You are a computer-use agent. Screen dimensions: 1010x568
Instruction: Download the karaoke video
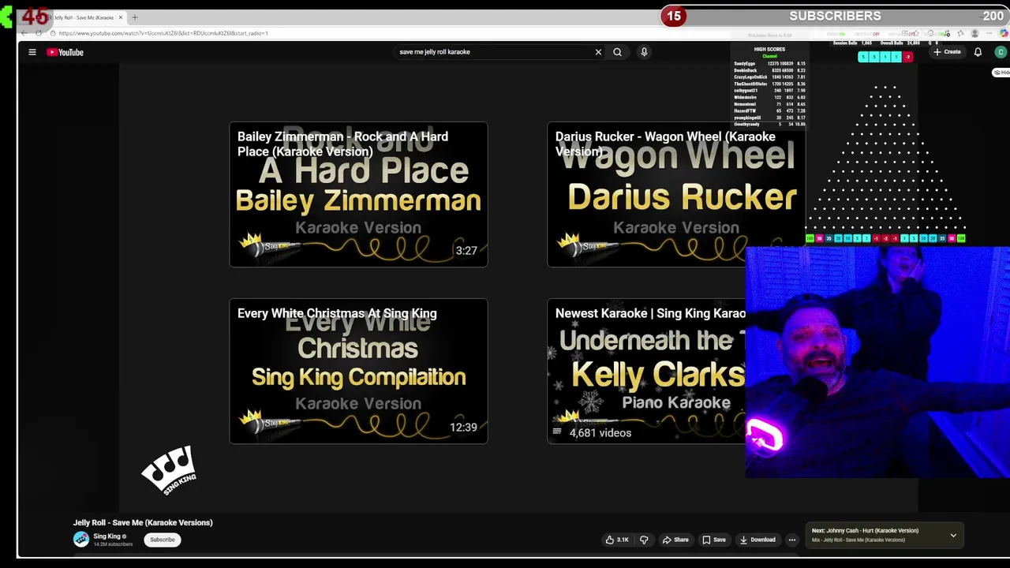pyautogui.click(x=757, y=540)
